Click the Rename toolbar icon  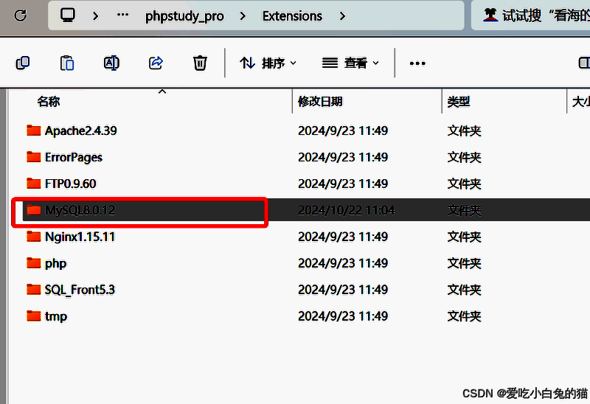coord(111,63)
